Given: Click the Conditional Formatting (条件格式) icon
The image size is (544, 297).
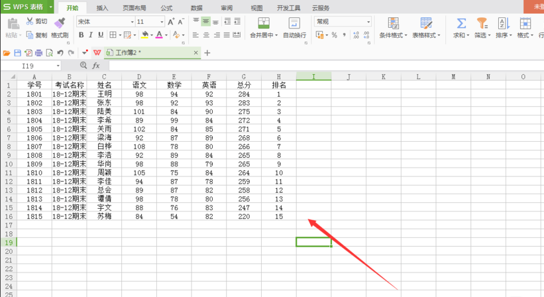Looking at the screenshot, I should [x=393, y=24].
